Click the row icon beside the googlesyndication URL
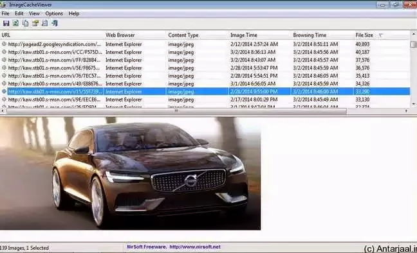The height and width of the screenshot is (253, 417). pyautogui.click(x=4, y=44)
